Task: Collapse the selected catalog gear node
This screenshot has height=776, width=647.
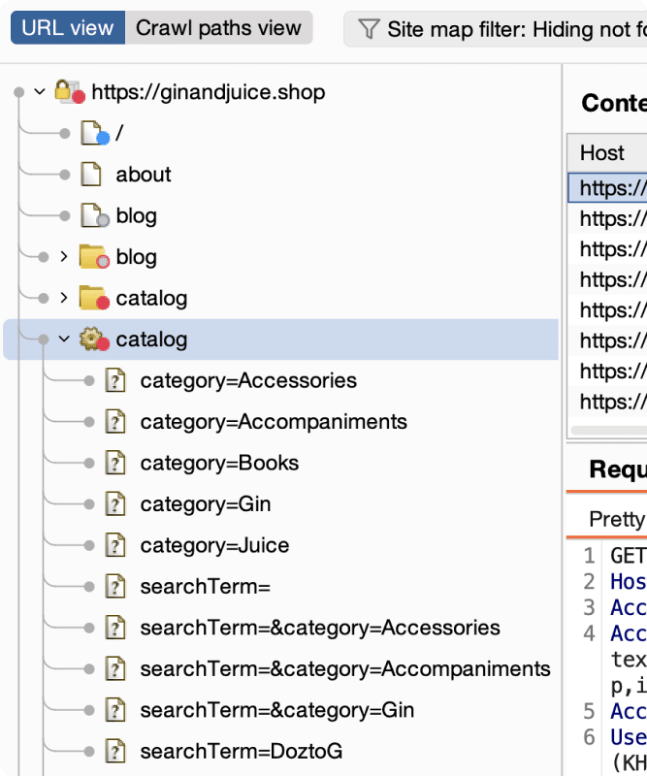Action: (64, 339)
